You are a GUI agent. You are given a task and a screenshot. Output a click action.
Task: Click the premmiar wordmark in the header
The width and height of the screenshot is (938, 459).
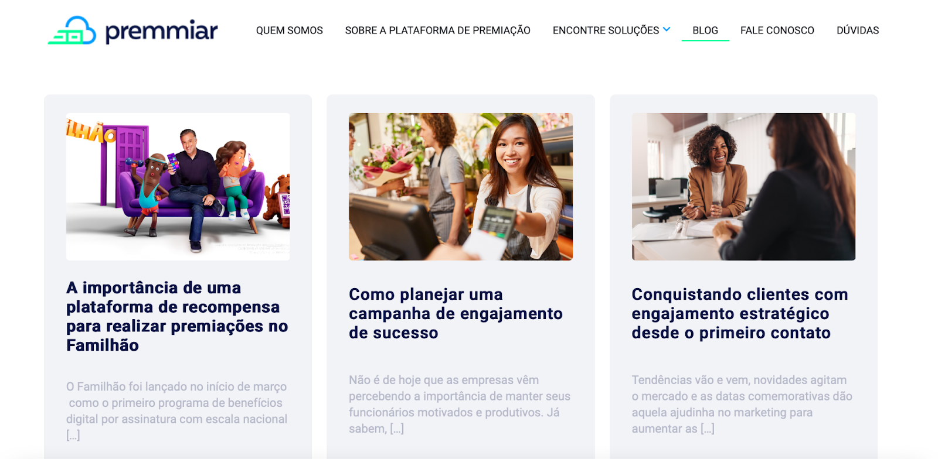[x=161, y=31]
